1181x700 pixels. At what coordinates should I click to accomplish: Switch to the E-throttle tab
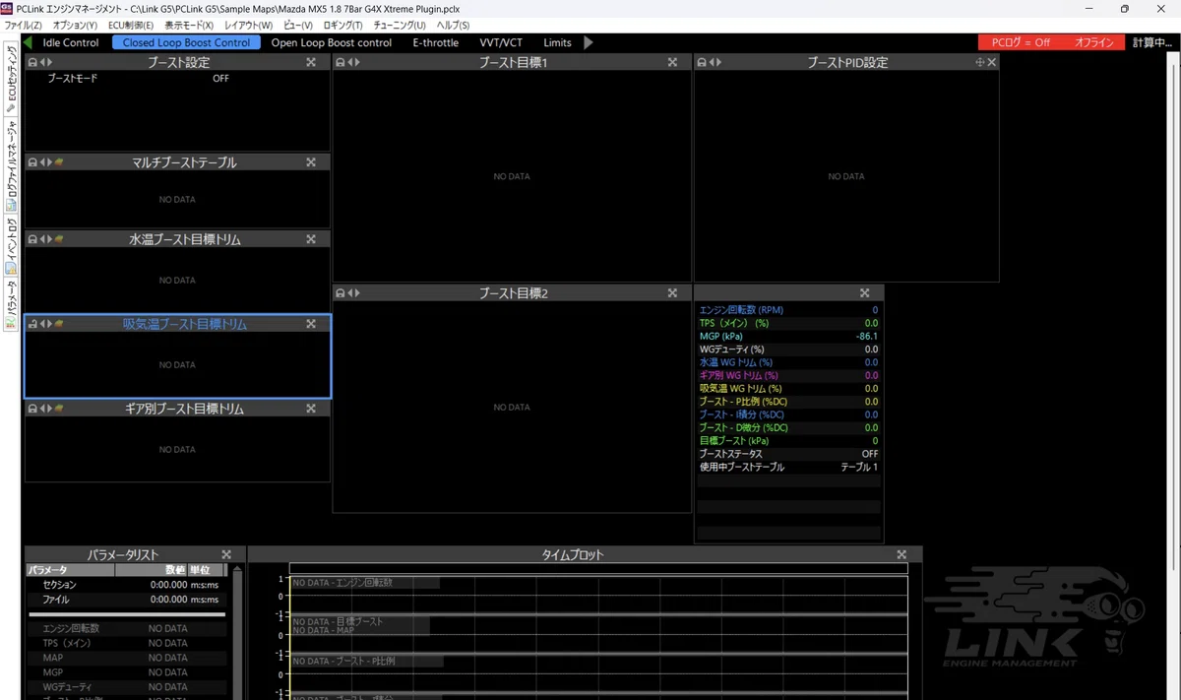(436, 43)
